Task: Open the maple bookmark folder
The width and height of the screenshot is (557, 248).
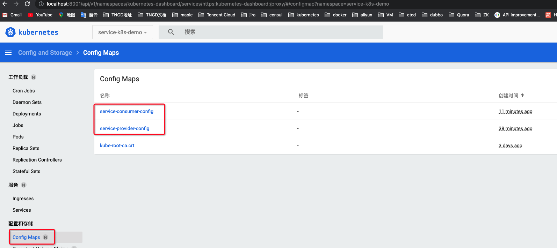Action: tap(182, 15)
